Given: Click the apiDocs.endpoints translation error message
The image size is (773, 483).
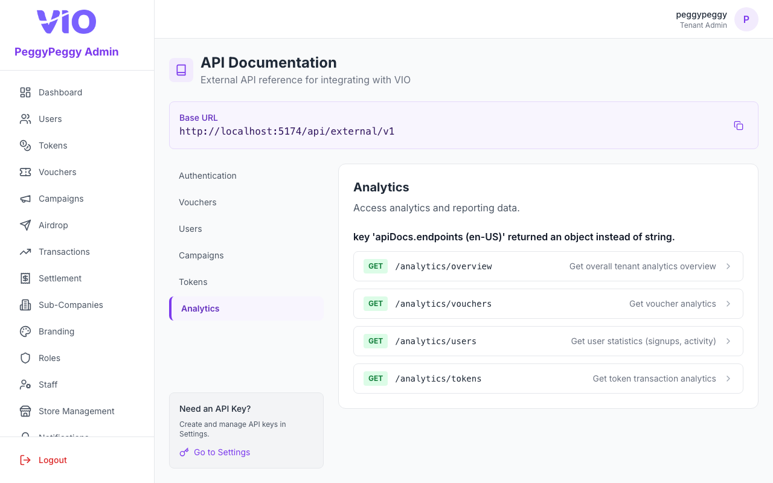Looking at the screenshot, I should tap(514, 237).
